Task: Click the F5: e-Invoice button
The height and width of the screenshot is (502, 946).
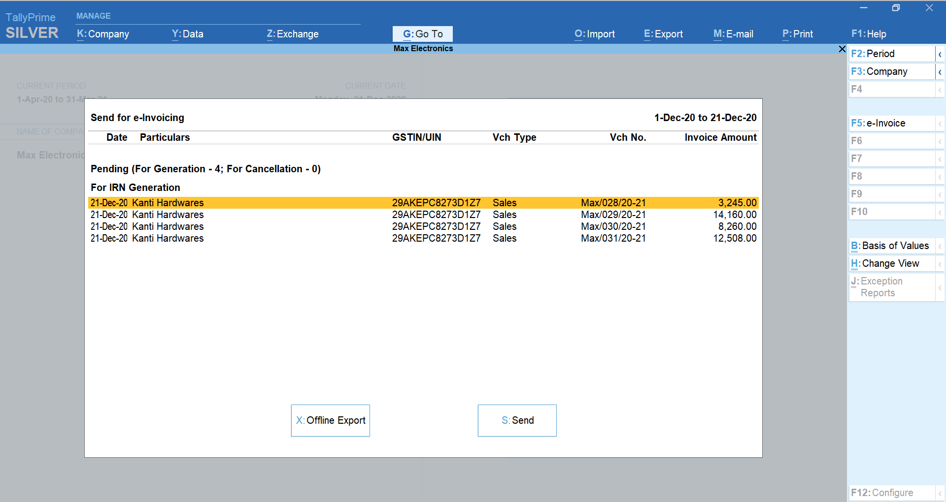Action: 892,124
